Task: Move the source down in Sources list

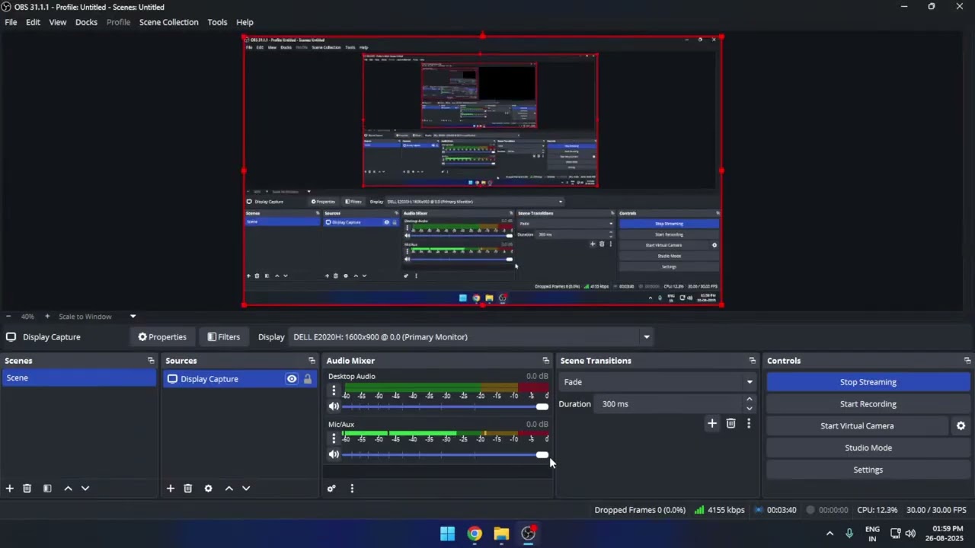Action: [x=246, y=488]
